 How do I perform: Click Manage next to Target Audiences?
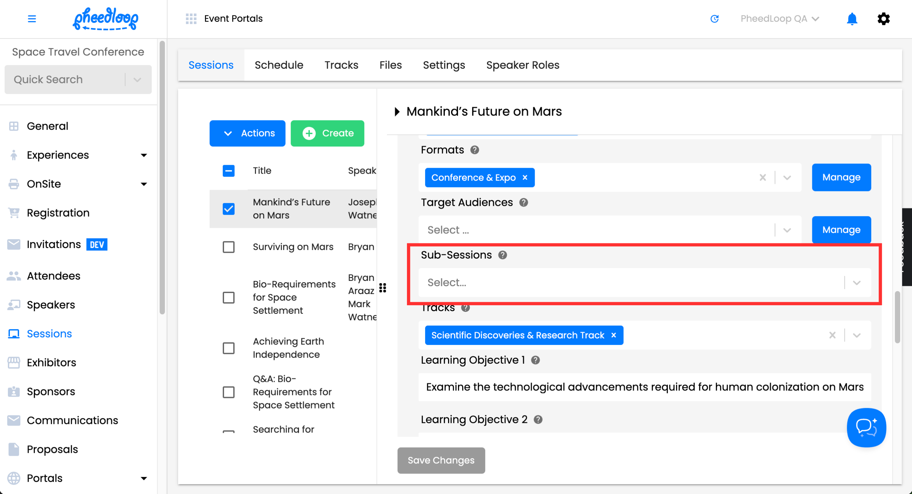pyautogui.click(x=841, y=230)
